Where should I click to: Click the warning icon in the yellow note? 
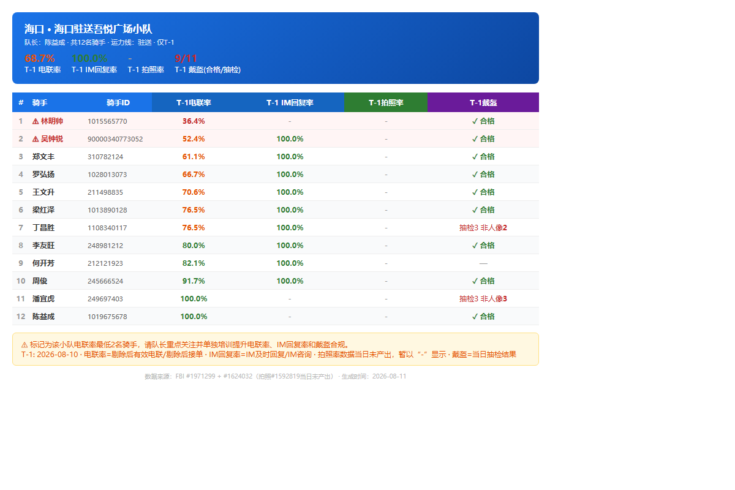click(x=24, y=345)
